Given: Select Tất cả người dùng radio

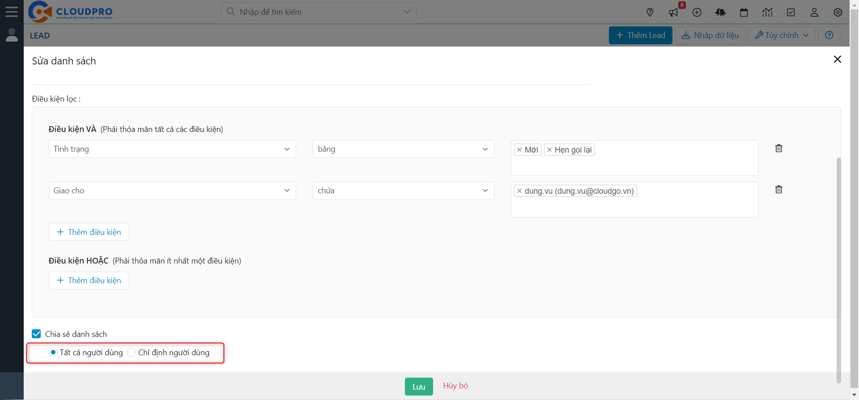Looking at the screenshot, I should point(53,352).
